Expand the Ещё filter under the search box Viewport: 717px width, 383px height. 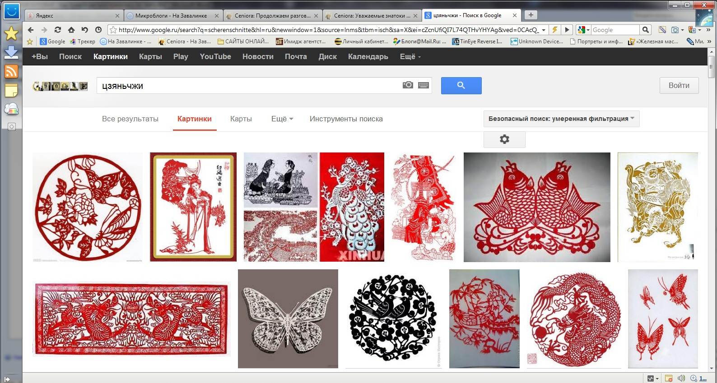282,119
